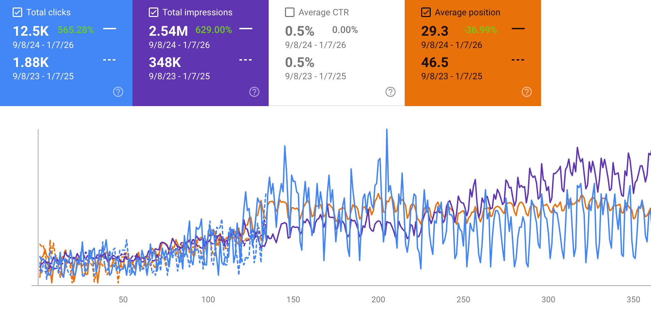Click the solid line legend on impressions card
This screenshot has width=651, height=320.
tap(246, 29)
